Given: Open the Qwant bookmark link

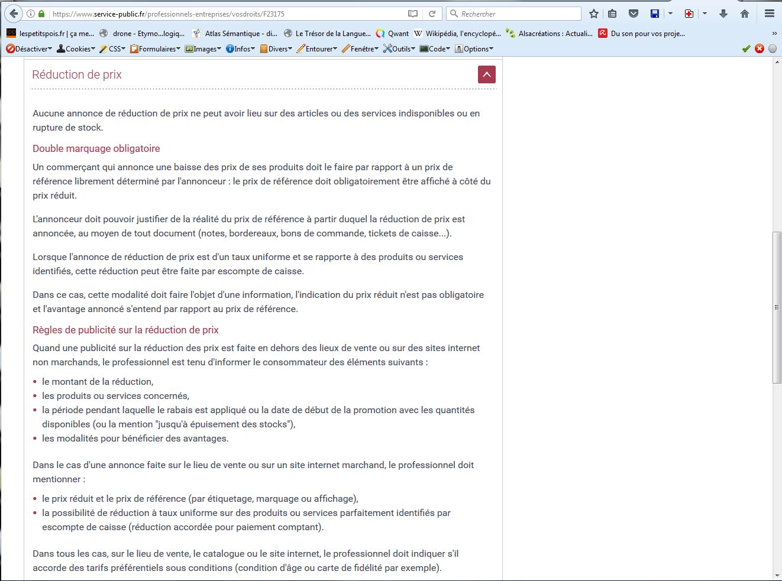Looking at the screenshot, I should click(392, 34).
